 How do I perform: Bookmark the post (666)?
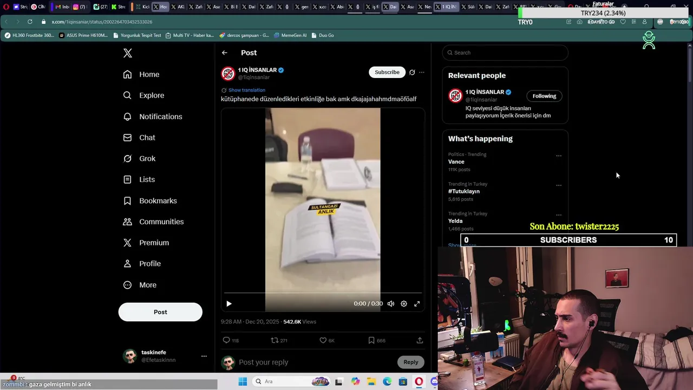tap(371, 340)
